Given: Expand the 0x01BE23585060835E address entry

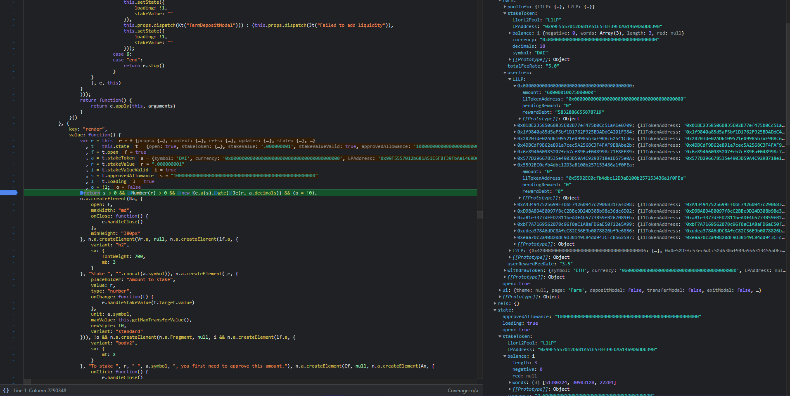Looking at the screenshot, I should click(515, 125).
